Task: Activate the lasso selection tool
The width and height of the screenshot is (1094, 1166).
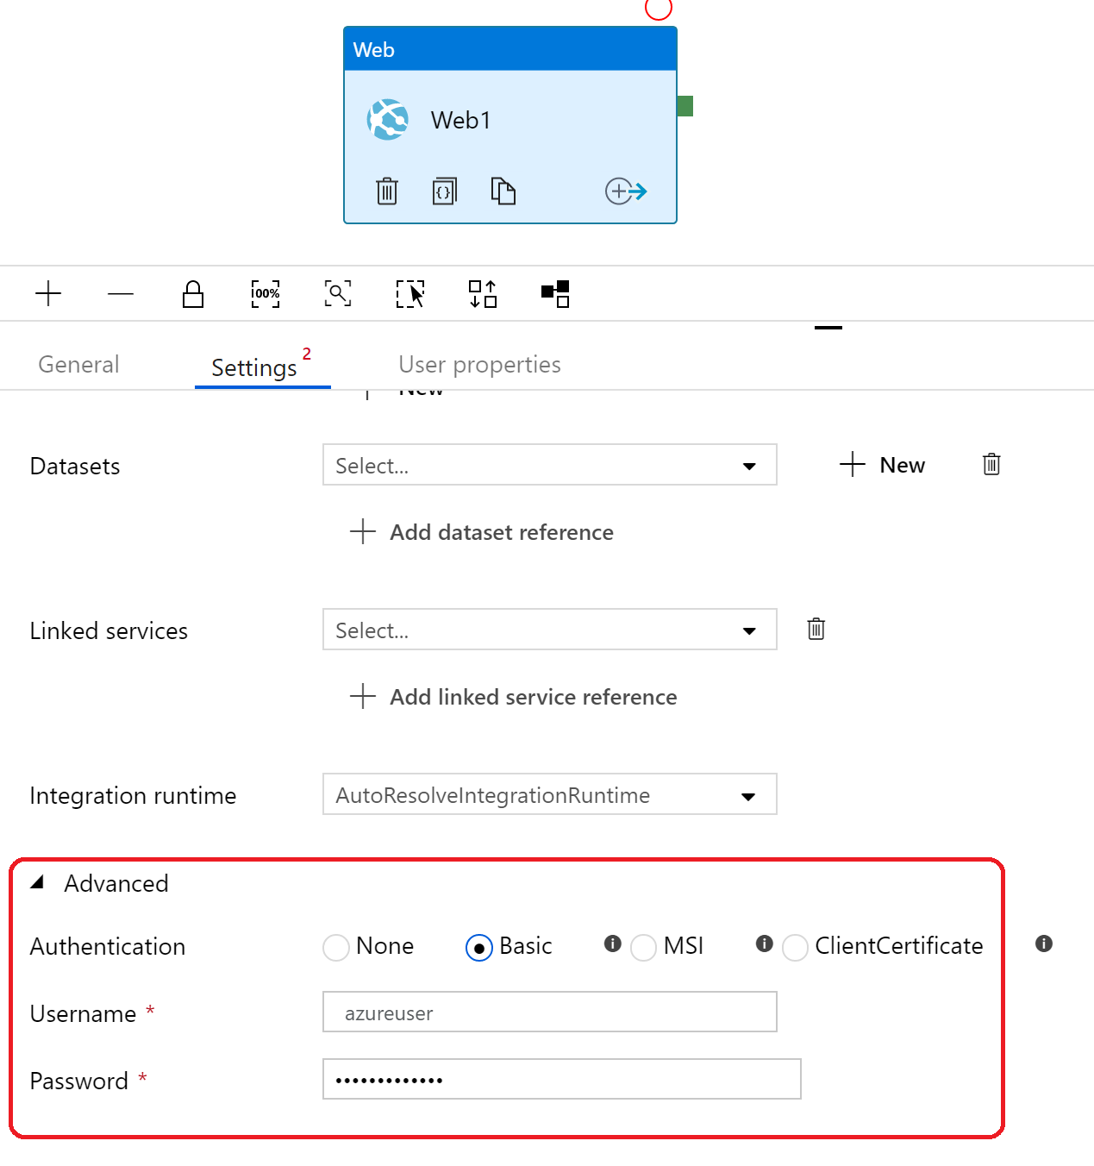Action: pos(410,293)
